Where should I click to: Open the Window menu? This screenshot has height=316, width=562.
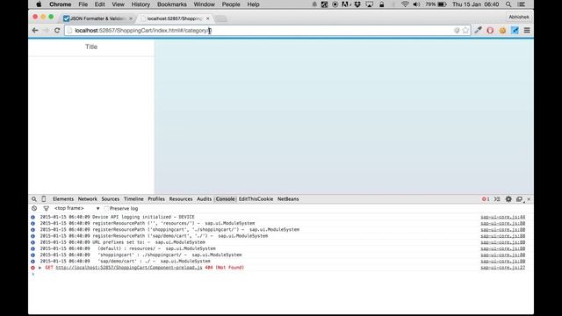[204, 4]
